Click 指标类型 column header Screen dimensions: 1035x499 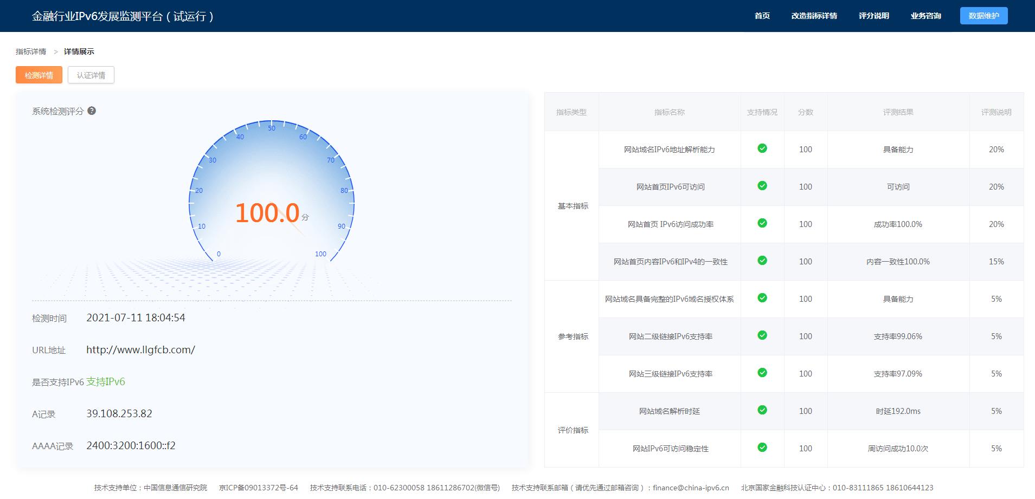pos(571,112)
